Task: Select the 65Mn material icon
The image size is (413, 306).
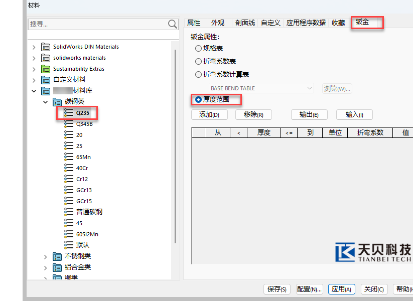Action: coord(69,157)
